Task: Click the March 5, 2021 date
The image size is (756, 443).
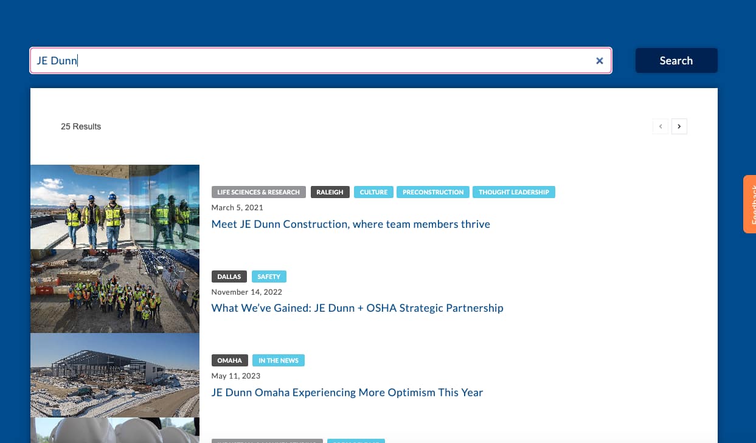Action: [x=237, y=208]
